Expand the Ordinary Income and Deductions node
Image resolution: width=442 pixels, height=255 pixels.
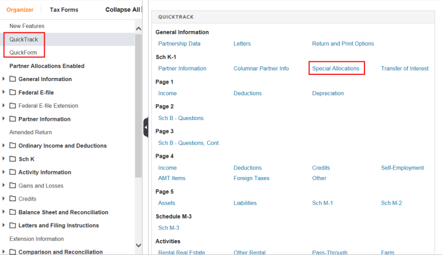[4, 146]
